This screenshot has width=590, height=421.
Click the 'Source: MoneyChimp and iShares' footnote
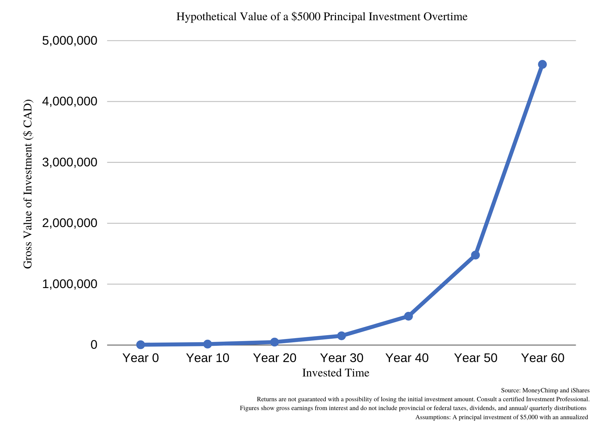coord(545,390)
